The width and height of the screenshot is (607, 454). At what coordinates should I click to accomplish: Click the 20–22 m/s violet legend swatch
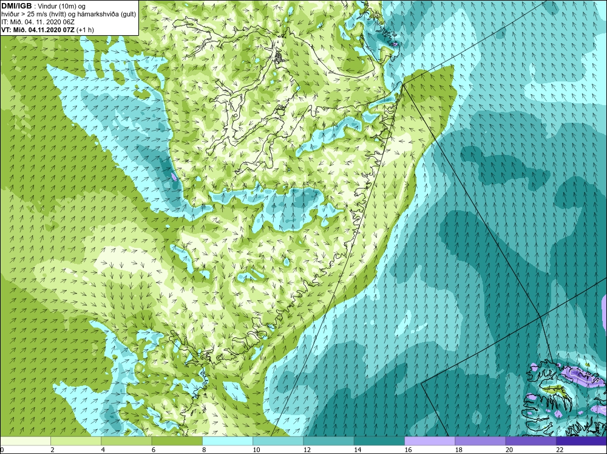(x=531, y=441)
